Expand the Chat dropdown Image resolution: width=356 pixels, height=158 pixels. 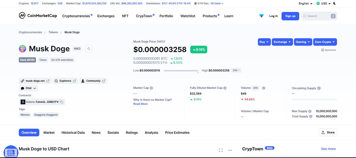pos(28,88)
